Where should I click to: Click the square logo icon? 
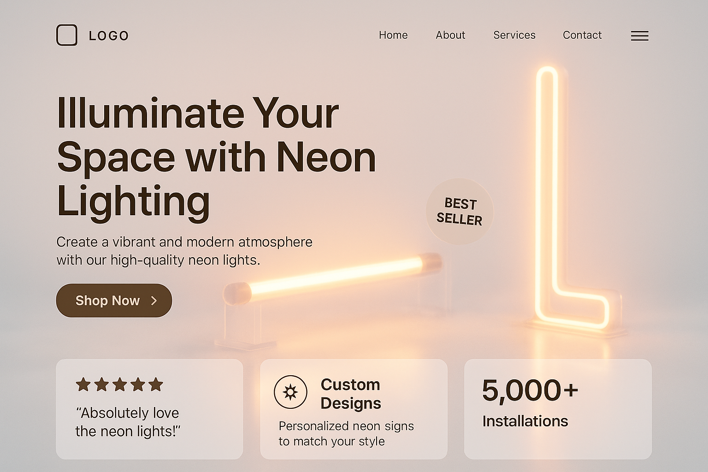(x=67, y=35)
